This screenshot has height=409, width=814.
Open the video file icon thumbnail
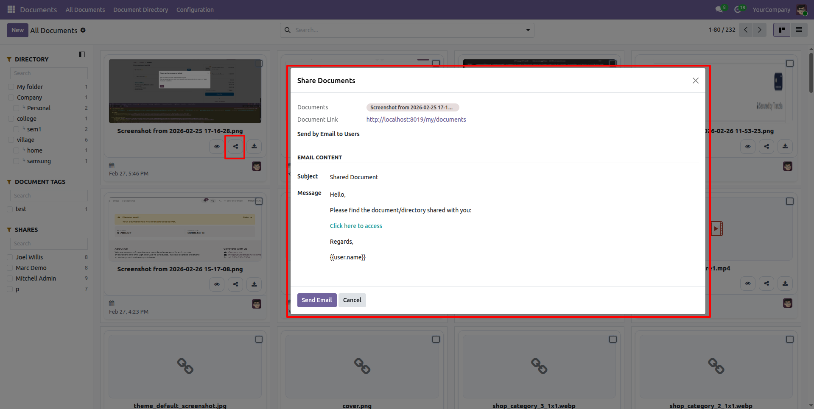coord(717,229)
